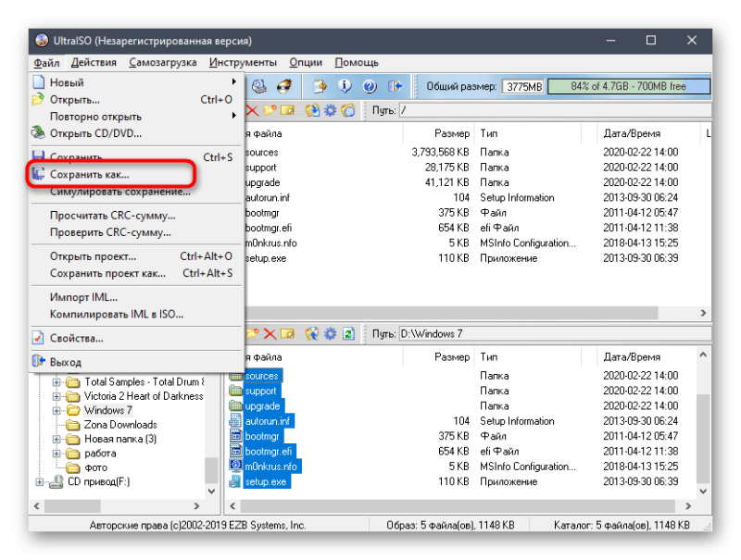Click the Mount to virtual drive toolbar icon
This screenshot has height=560, width=741.
(x=259, y=86)
